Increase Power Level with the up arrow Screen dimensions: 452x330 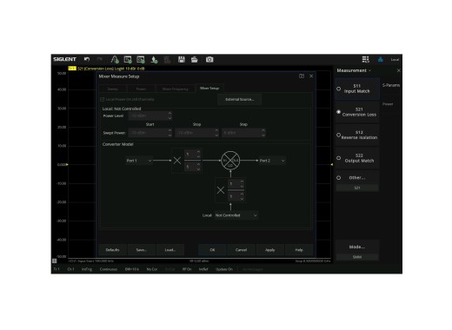(169, 114)
